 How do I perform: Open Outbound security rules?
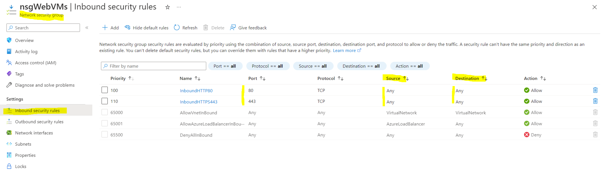(x=39, y=122)
